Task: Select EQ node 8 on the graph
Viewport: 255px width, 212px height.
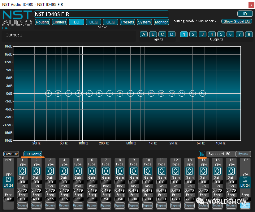Action: point(120,93)
